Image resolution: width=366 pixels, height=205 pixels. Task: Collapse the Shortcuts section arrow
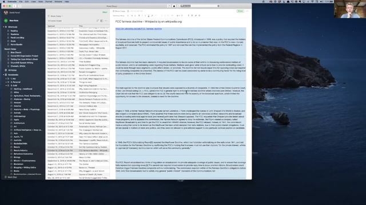click(3, 27)
